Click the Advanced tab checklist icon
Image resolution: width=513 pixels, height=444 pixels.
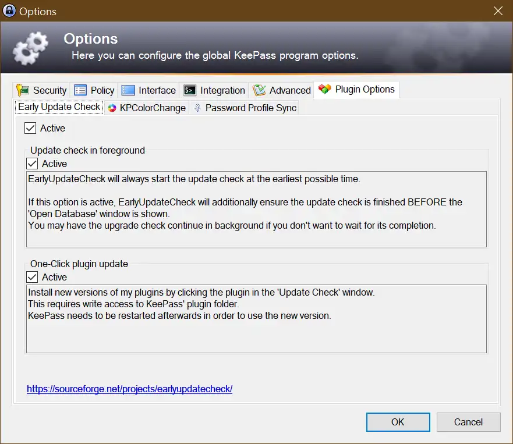pyautogui.click(x=259, y=90)
